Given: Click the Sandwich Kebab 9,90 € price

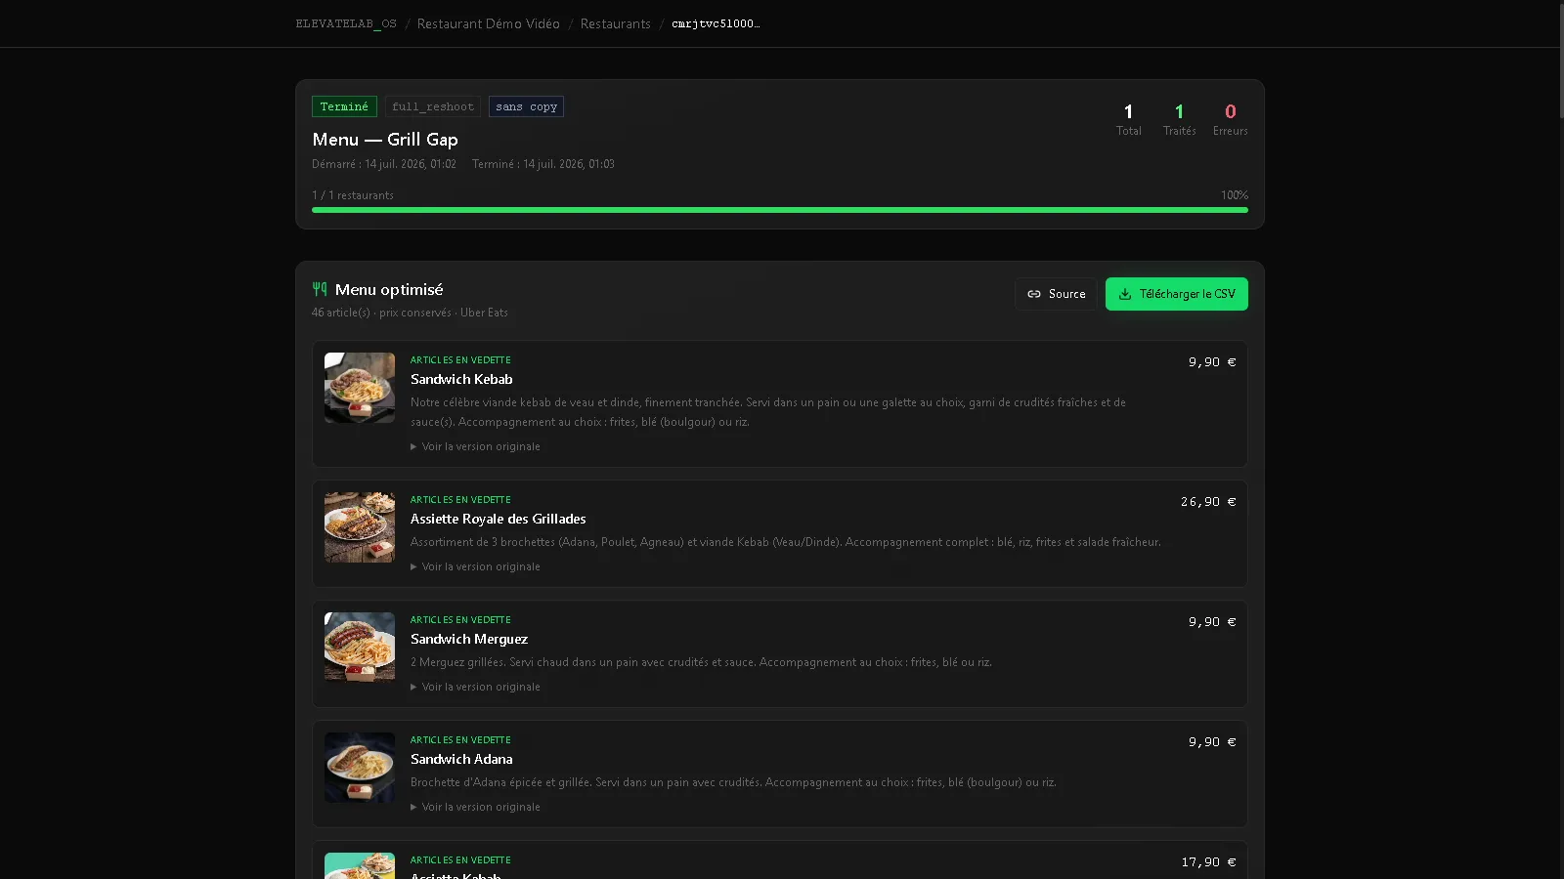Looking at the screenshot, I should click(x=1212, y=362).
